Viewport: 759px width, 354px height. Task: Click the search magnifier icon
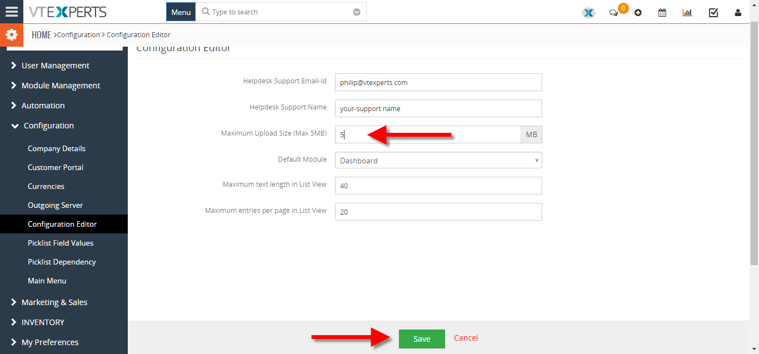206,12
